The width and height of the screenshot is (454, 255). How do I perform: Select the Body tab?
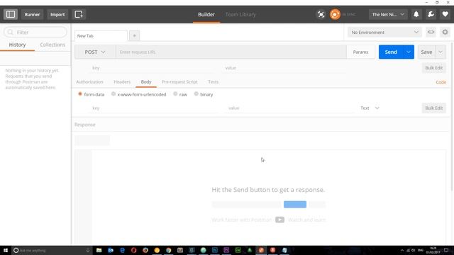pyautogui.click(x=146, y=82)
